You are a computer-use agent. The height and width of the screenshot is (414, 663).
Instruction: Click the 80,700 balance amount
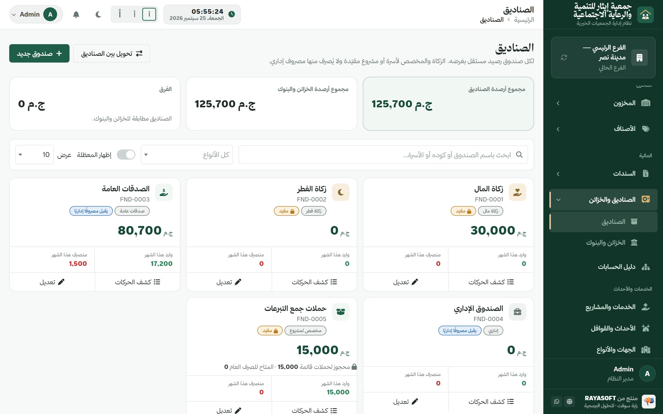click(140, 230)
